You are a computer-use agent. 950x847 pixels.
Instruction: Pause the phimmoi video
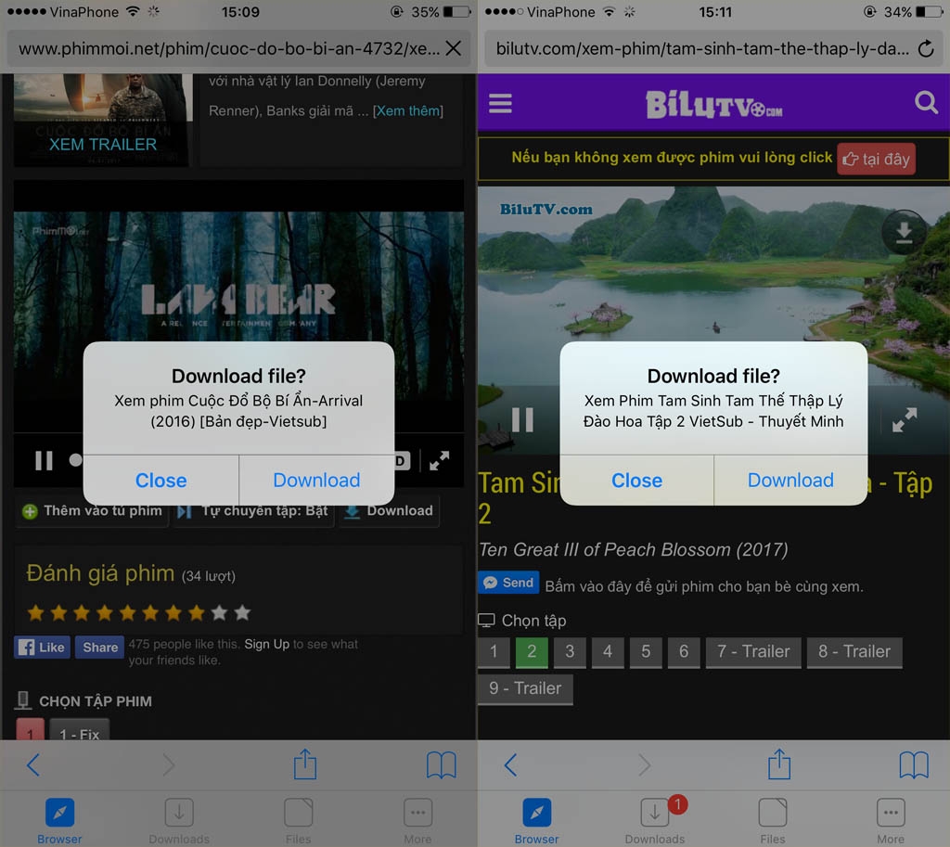[44, 461]
